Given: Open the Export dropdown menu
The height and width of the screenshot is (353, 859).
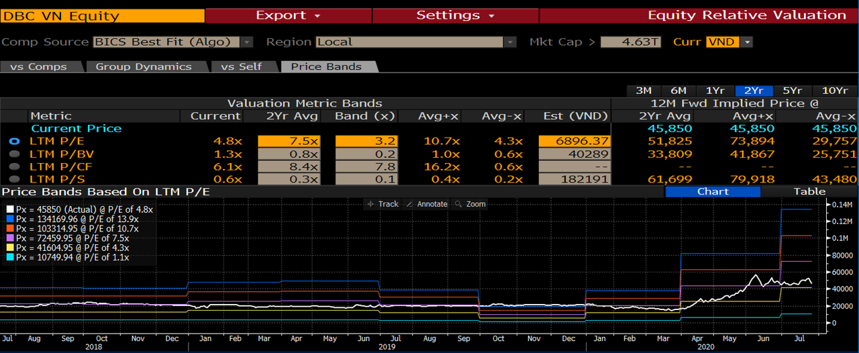Looking at the screenshot, I should tap(289, 15).
